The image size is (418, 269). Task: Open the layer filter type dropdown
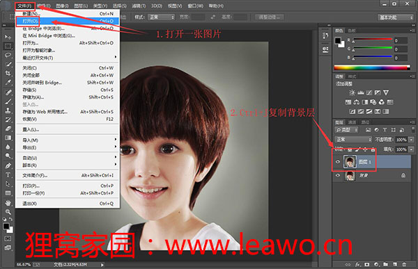pyautogui.click(x=346, y=130)
